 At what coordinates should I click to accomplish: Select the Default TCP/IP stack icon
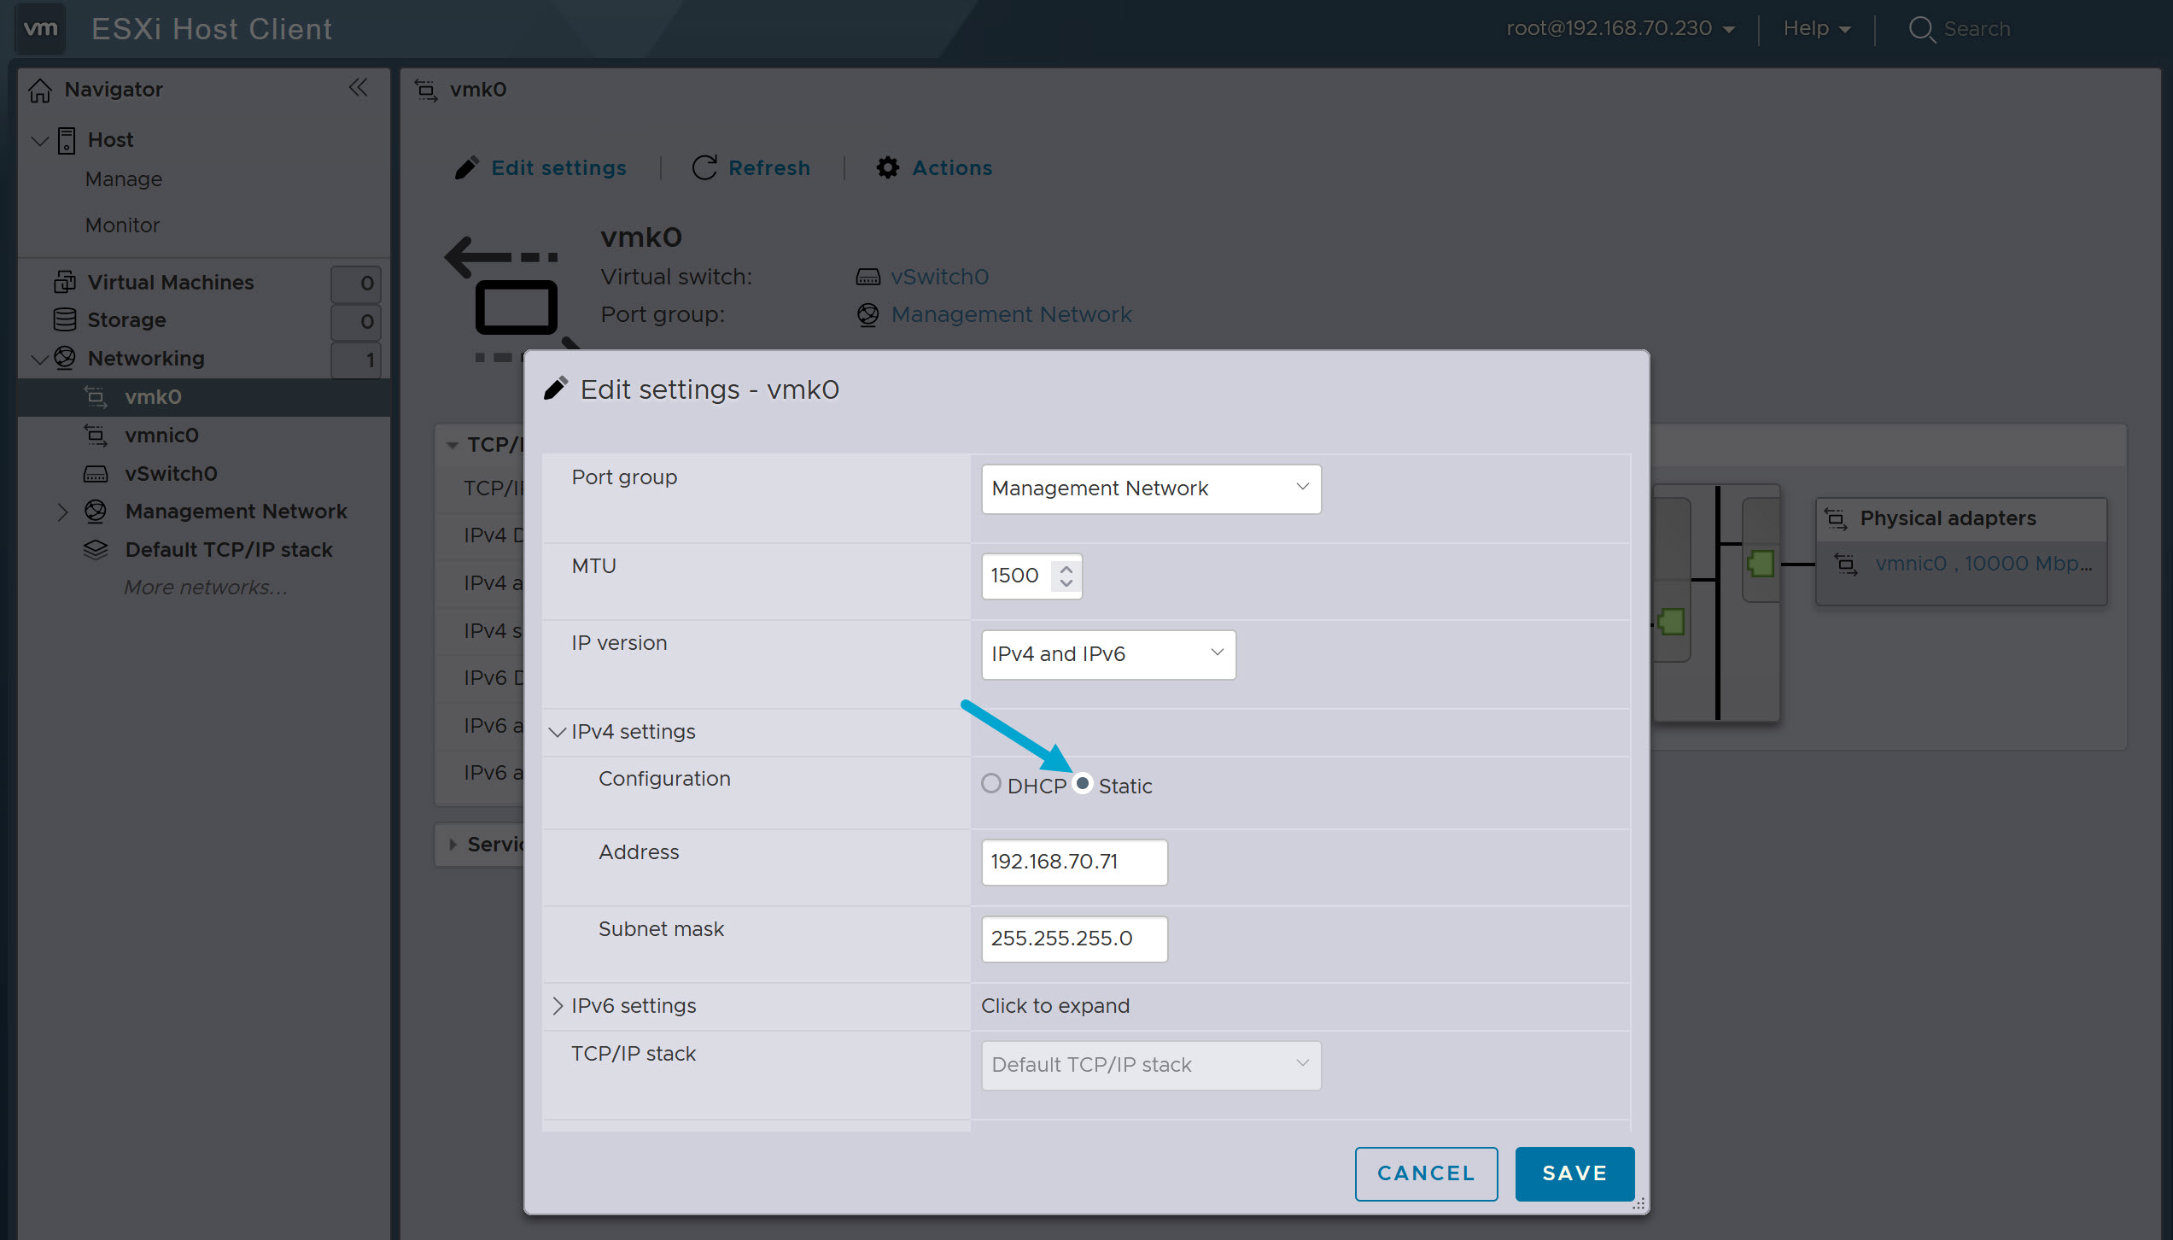[96, 549]
